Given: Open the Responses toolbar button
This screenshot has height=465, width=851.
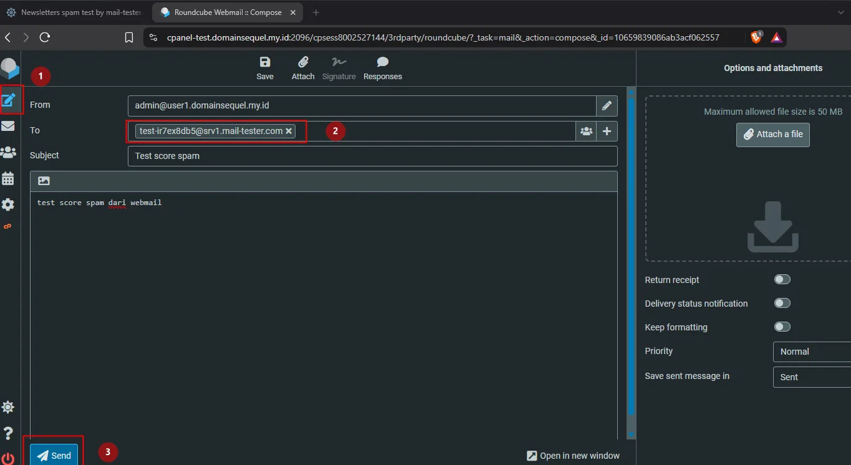Looking at the screenshot, I should pos(383,69).
